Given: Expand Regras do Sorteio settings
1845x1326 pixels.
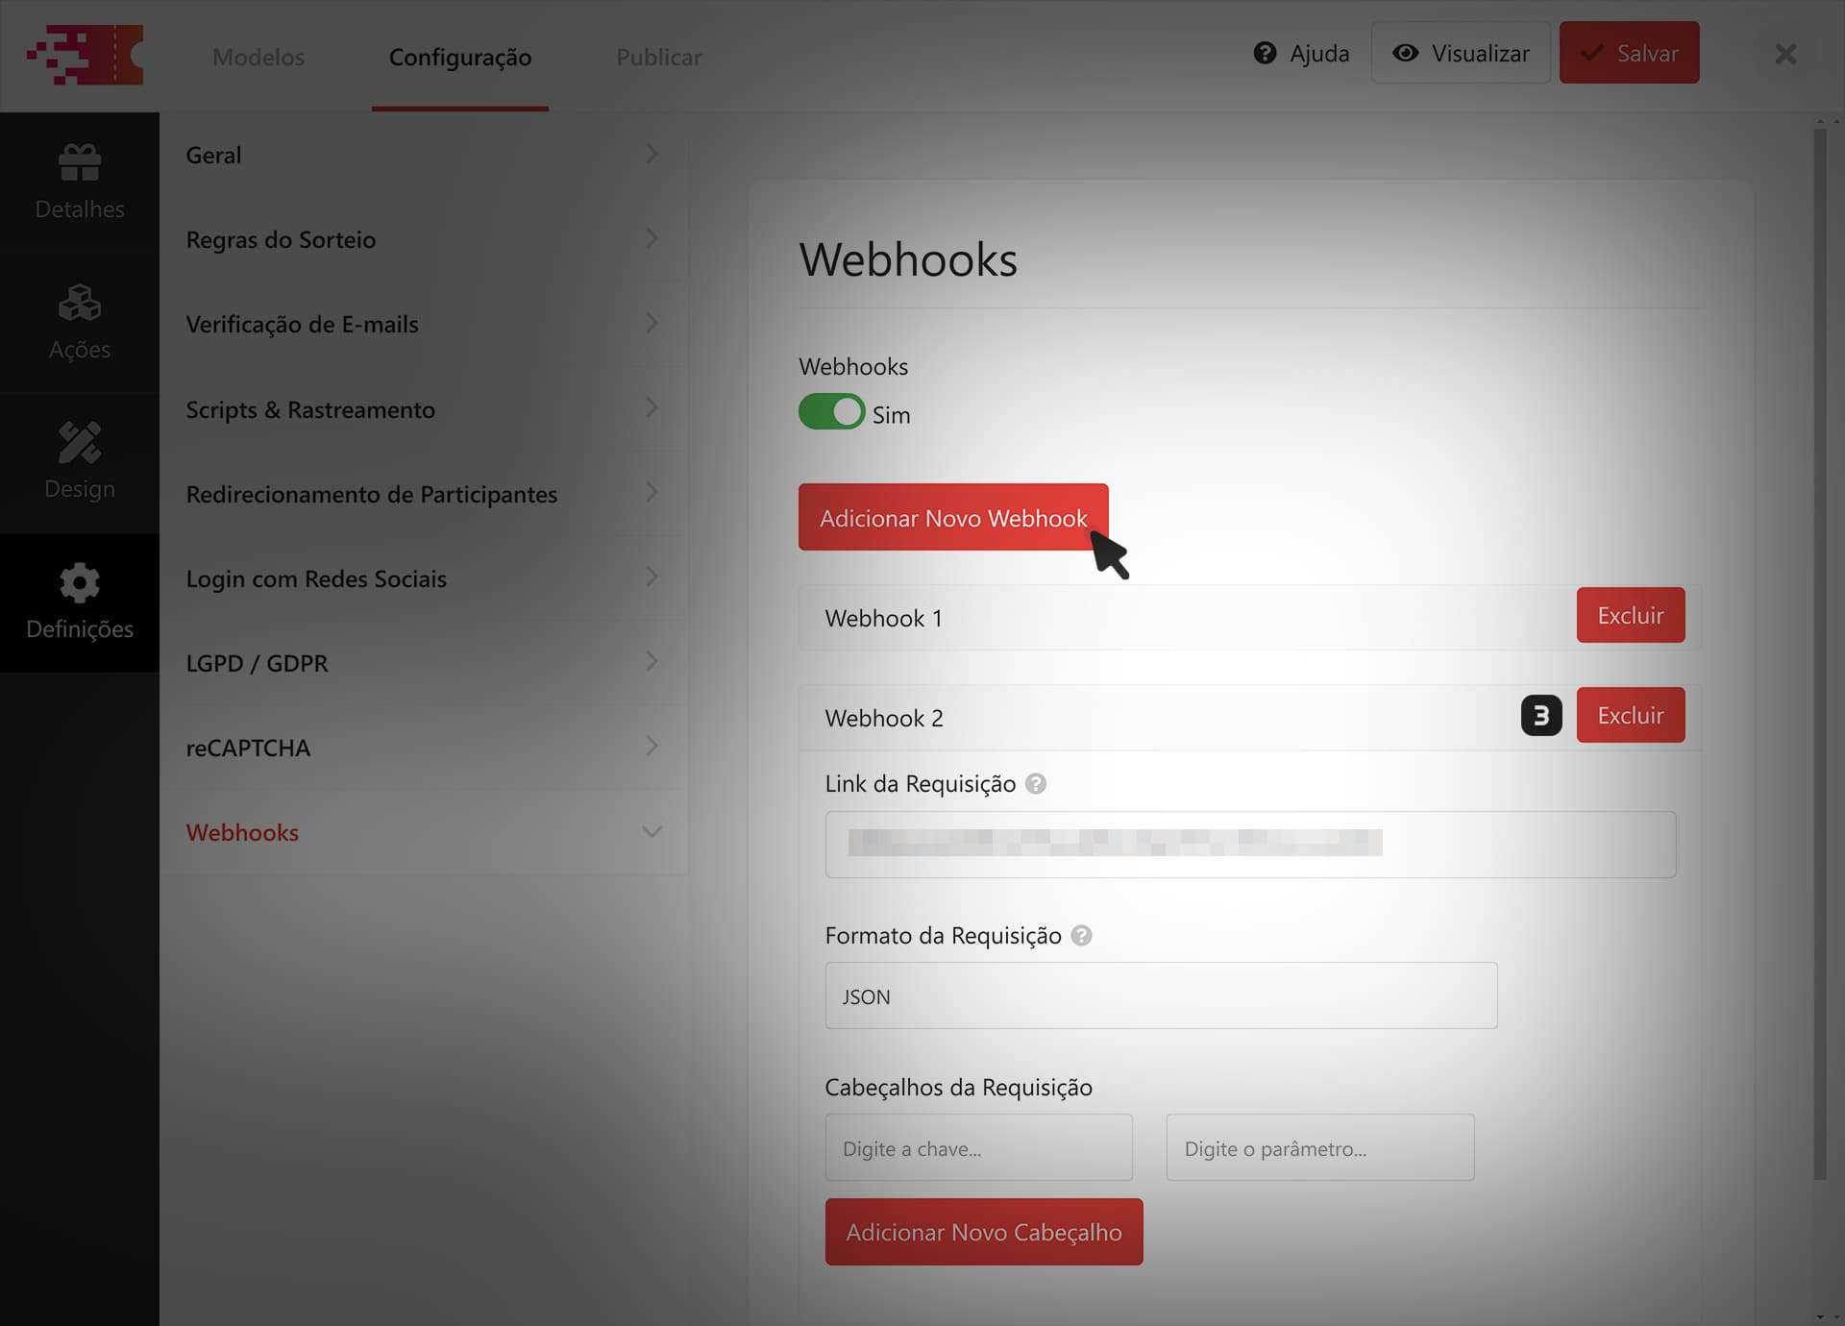Looking at the screenshot, I should pyautogui.click(x=424, y=239).
